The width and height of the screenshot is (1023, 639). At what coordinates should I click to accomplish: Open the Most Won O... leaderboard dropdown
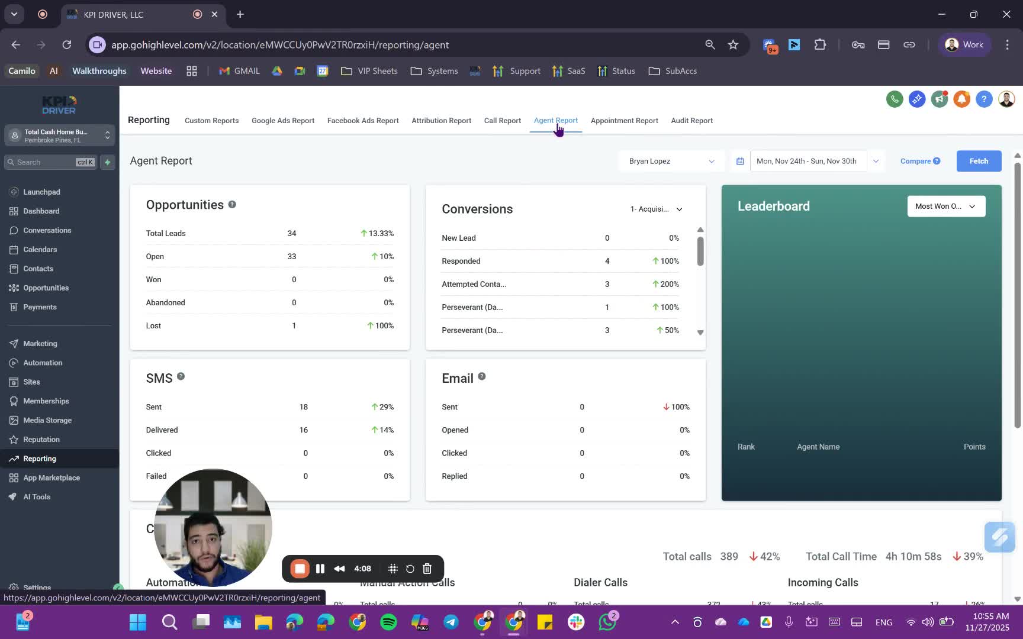coord(946,206)
